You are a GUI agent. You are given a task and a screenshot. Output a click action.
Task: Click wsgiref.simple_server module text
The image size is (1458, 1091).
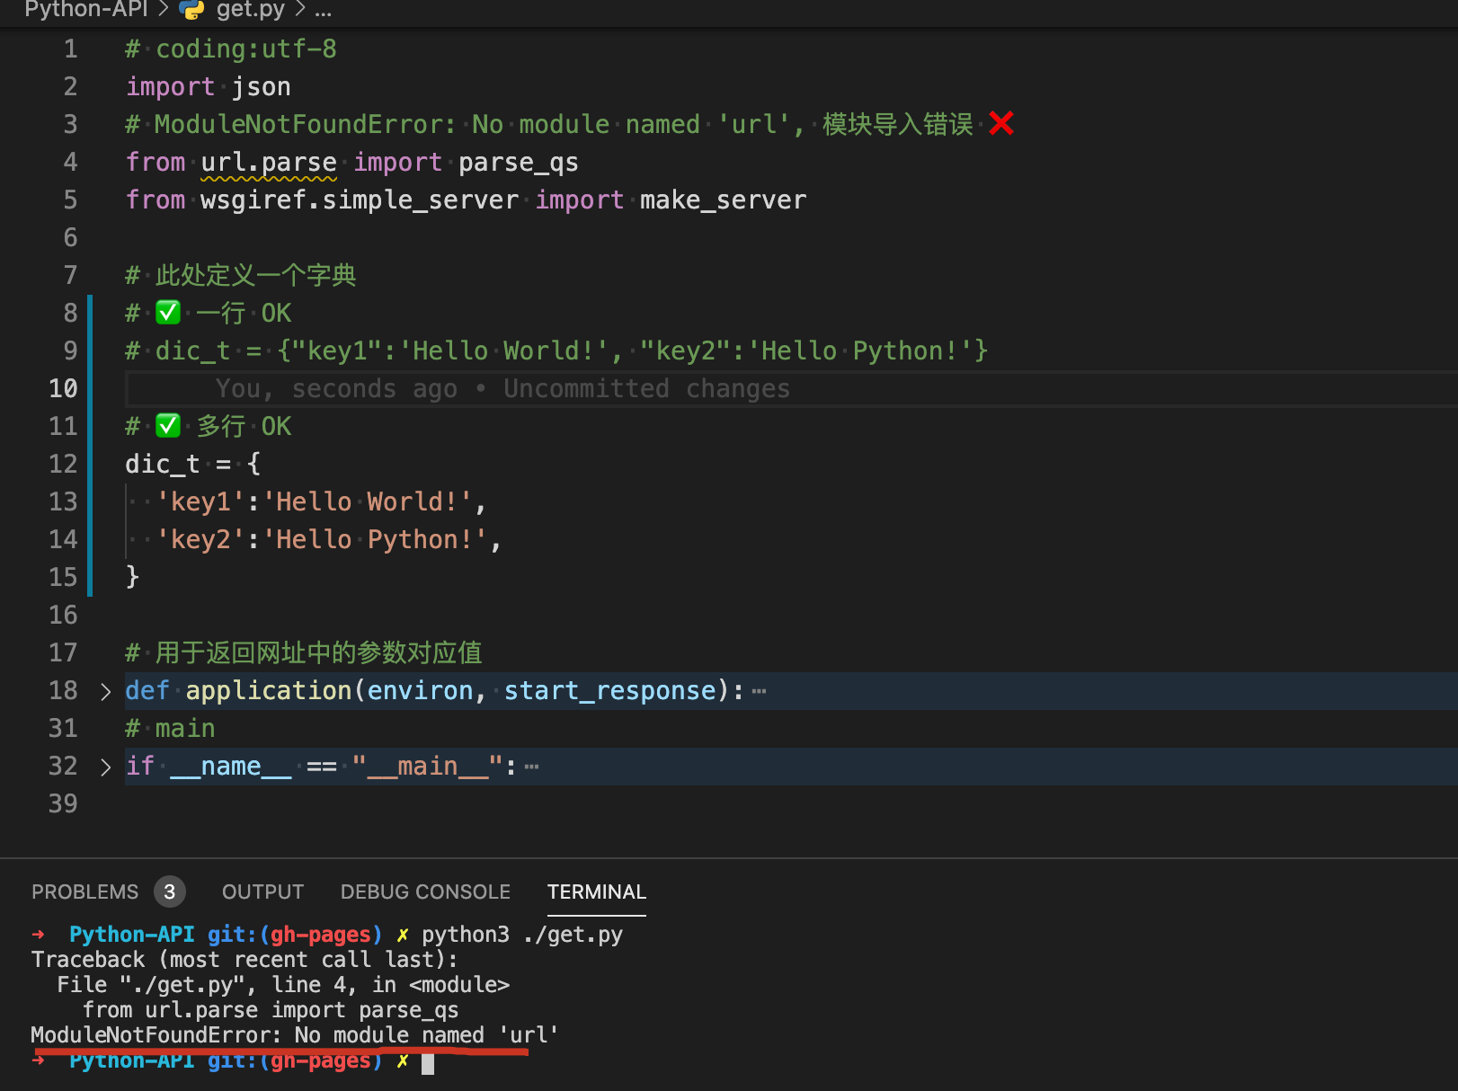click(x=360, y=200)
